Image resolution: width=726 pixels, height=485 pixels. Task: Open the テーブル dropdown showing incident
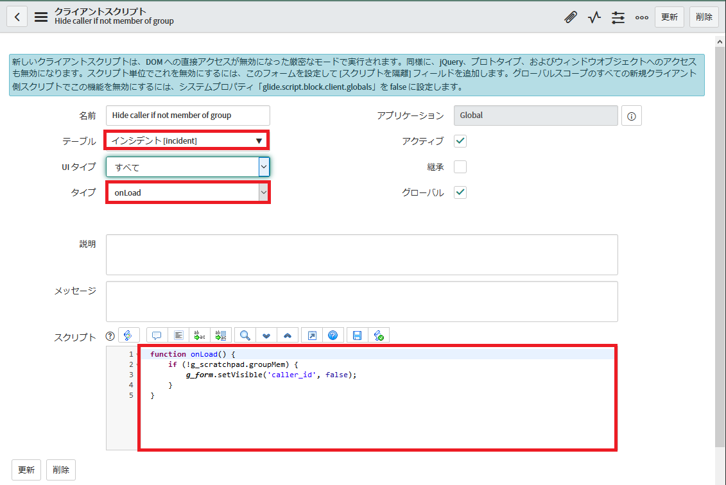click(187, 140)
